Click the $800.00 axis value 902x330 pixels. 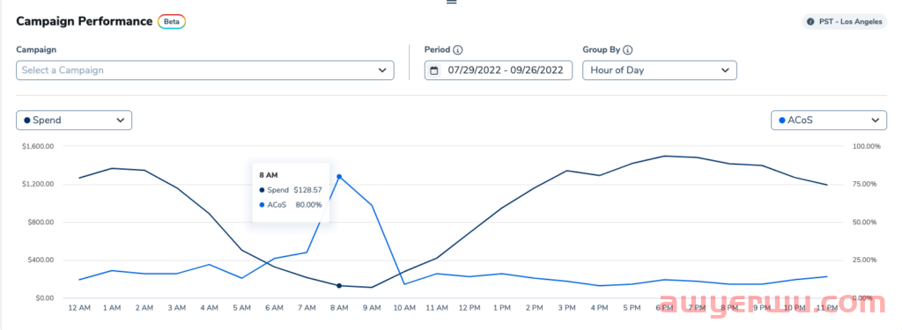[41, 223]
